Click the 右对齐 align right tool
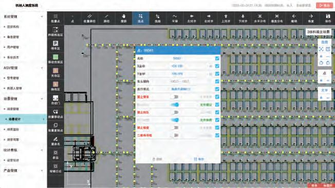Screen dimensions: 335x188 (x=209, y=18)
